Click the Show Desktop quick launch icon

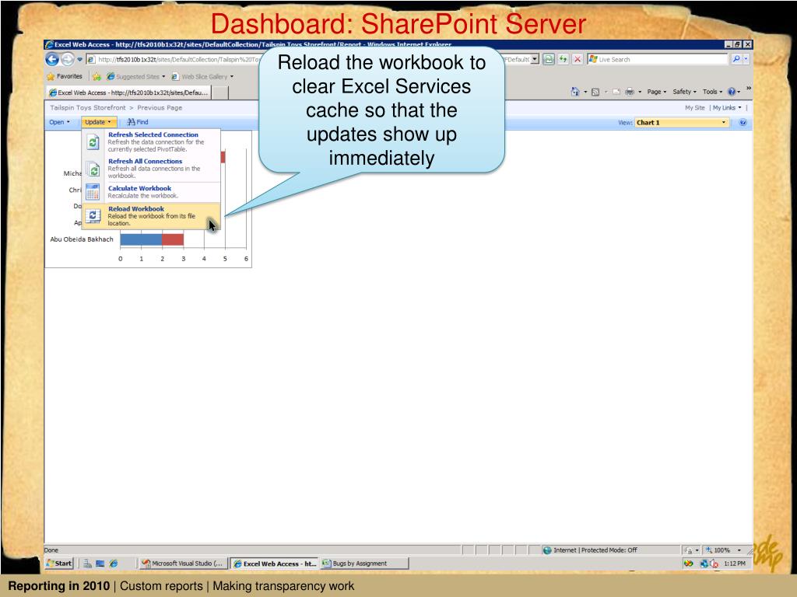click(100, 564)
